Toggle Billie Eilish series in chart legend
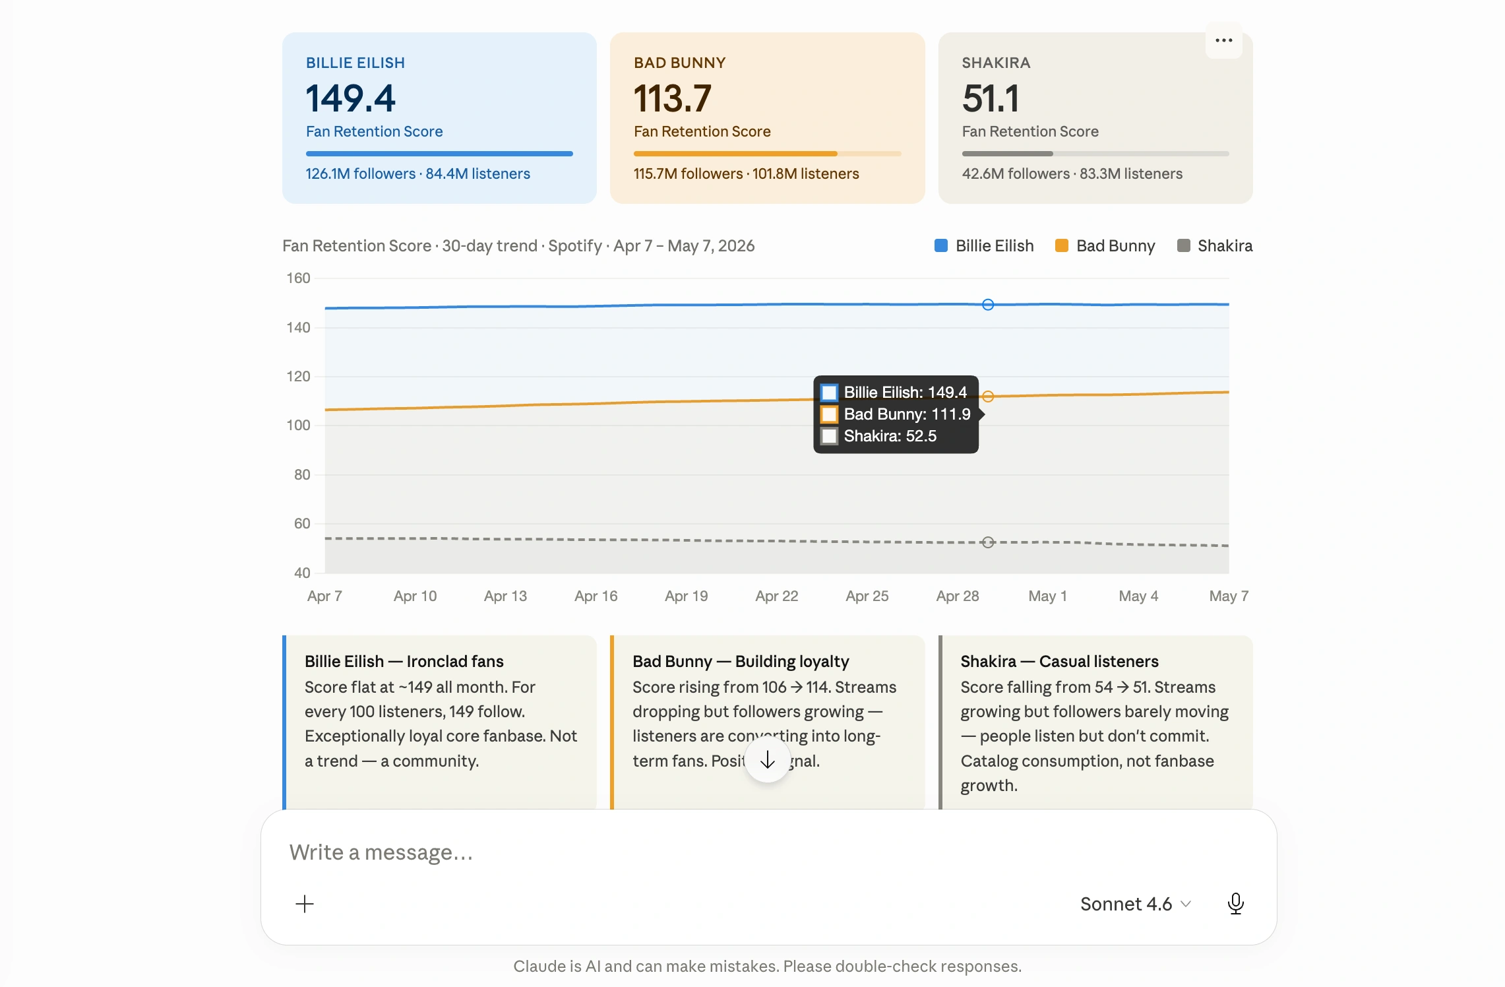Image resolution: width=1505 pixels, height=987 pixels. pyautogui.click(x=983, y=245)
